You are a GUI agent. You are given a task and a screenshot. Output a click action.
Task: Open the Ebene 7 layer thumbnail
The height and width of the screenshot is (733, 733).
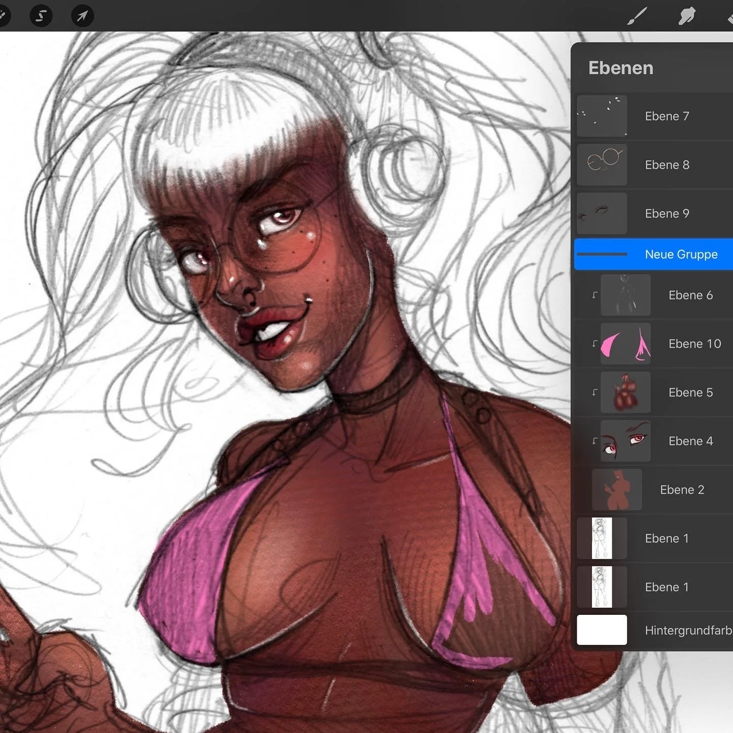tap(602, 116)
